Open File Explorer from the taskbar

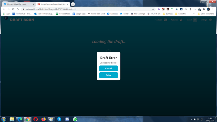point(12,119)
